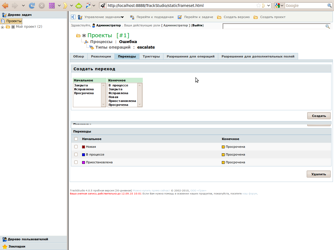
Task: Open the browser address bar history dropdown
Action: pos(269,5)
